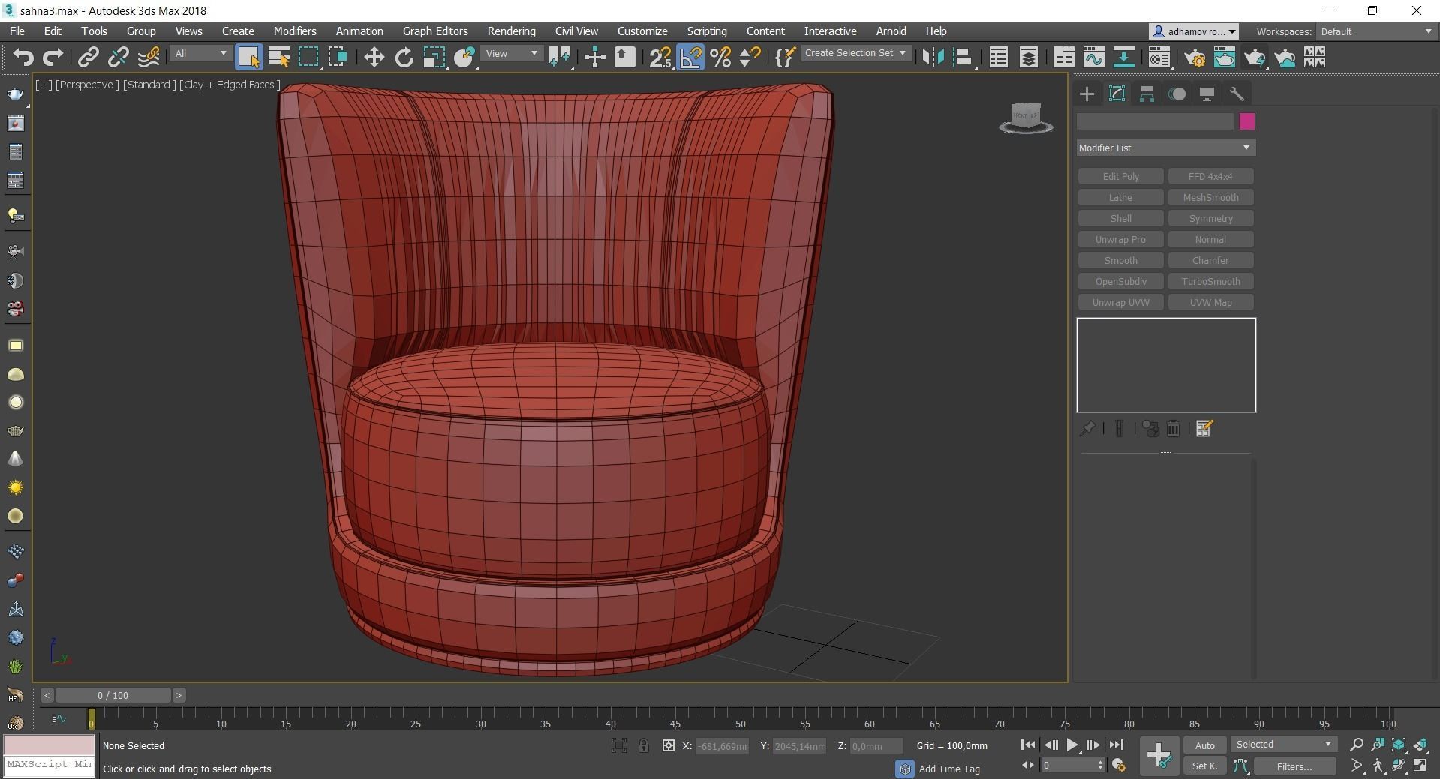1440x779 pixels.
Task: Choose the Select and Rotate tool
Action: 404,58
